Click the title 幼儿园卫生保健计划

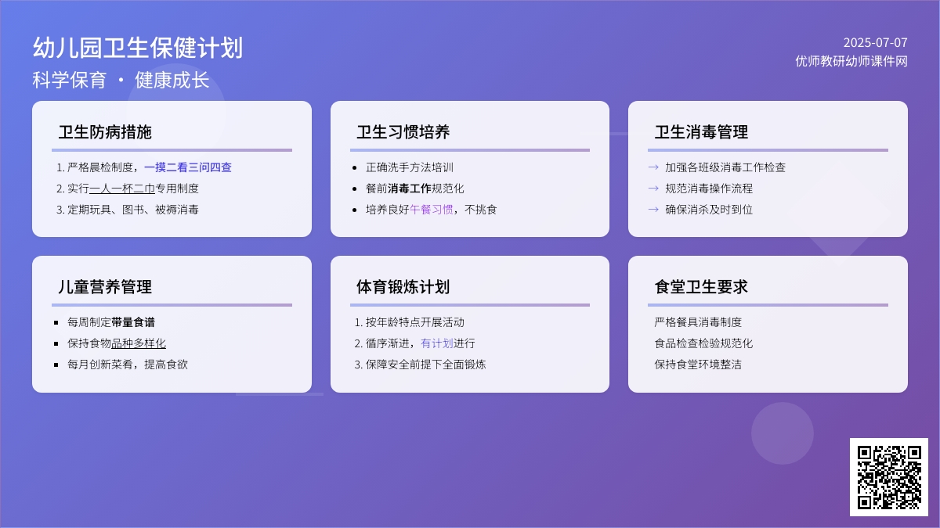pos(138,48)
